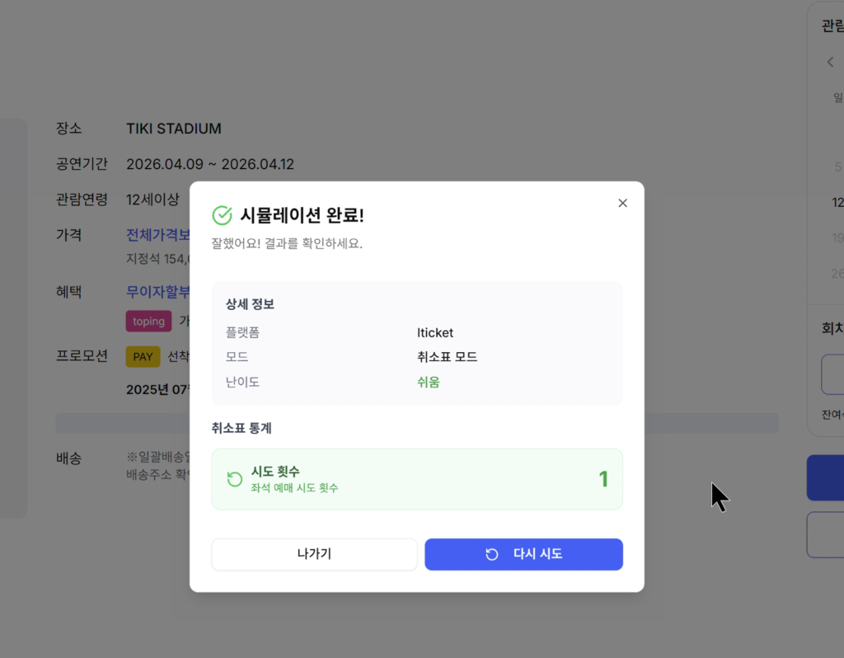The height and width of the screenshot is (658, 844).
Task: Click the 쉬움 difficulty value
Action: click(429, 382)
